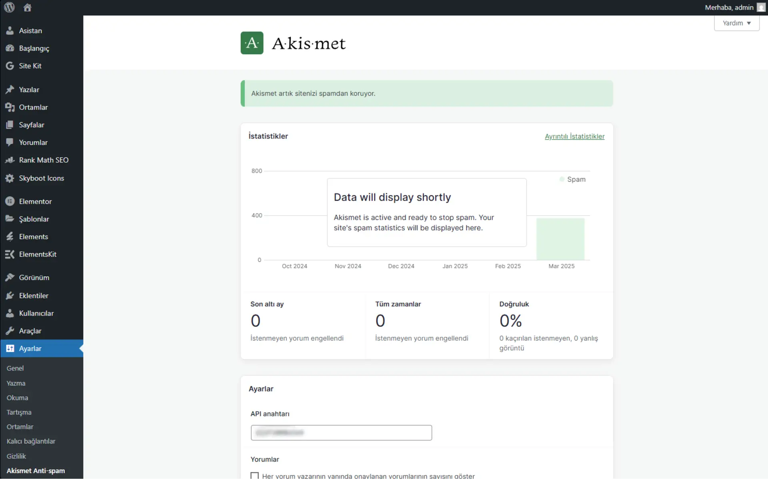Open the Okuma settings submenu
Image resolution: width=768 pixels, height=480 pixels.
[17, 398]
